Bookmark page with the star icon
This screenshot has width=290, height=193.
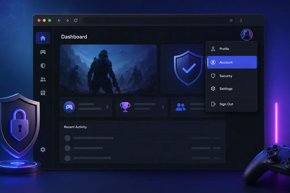[x=231, y=20]
